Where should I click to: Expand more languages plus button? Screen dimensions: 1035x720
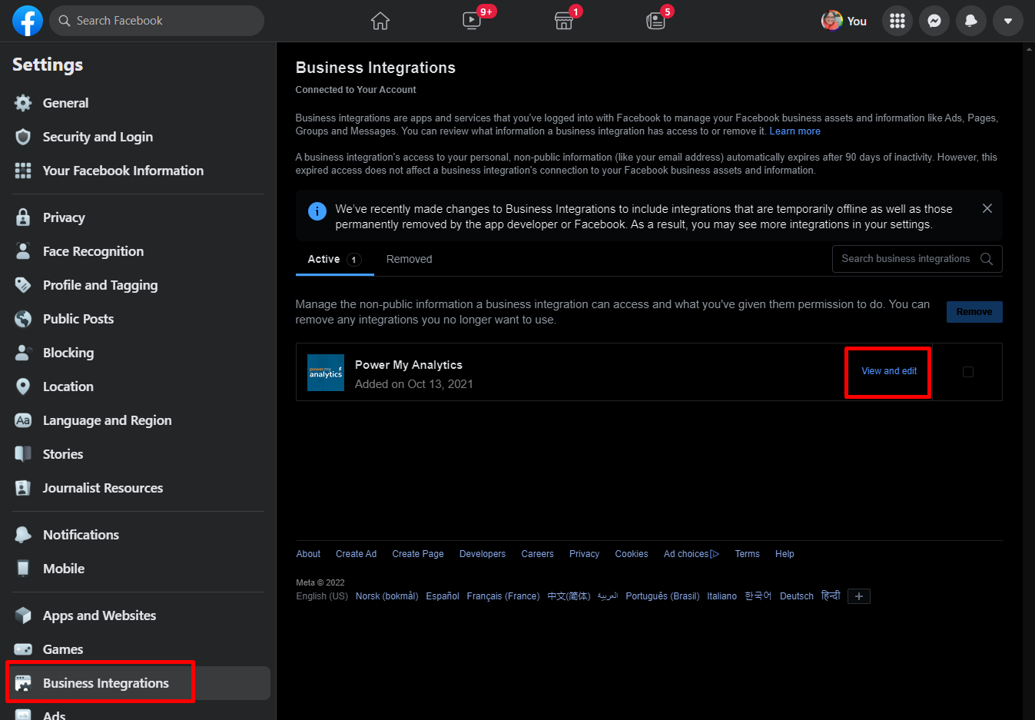coord(858,596)
